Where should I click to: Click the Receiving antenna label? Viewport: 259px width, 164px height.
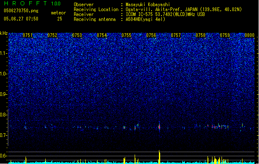point(95,19)
